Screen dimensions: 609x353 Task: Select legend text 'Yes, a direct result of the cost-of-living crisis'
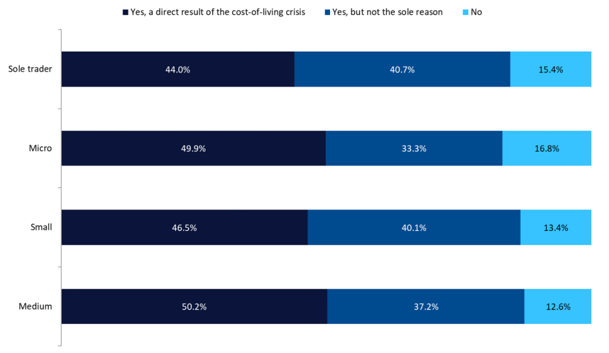pyautogui.click(x=218, y=12)
